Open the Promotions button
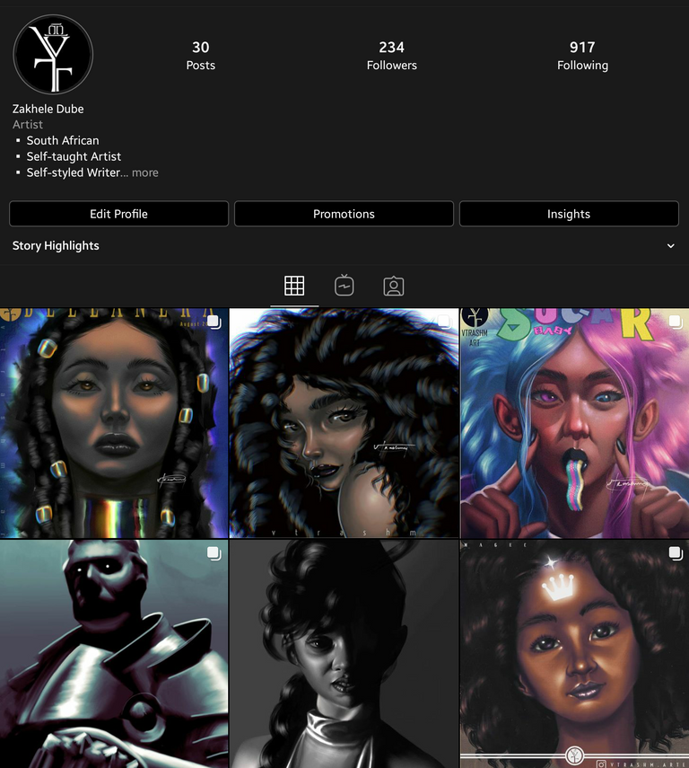The width and height of the screenshot is (689, 768). [x=344, y=214]
